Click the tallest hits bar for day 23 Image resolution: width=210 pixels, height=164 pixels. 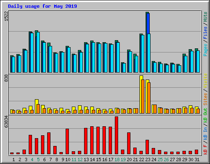click(x=146, y=42)
